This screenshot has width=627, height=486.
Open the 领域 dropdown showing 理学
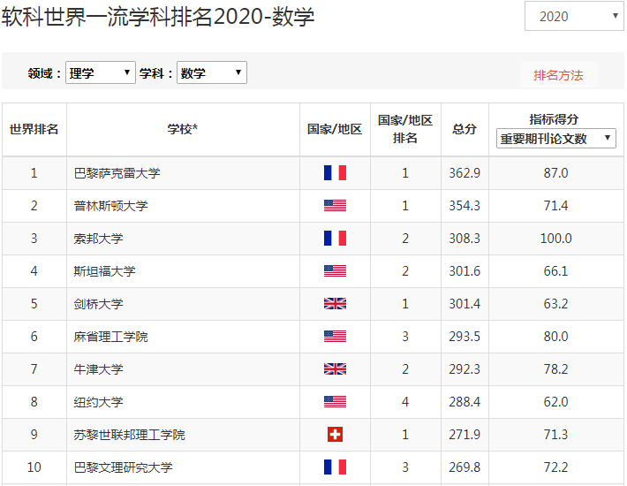coord(101,72)
